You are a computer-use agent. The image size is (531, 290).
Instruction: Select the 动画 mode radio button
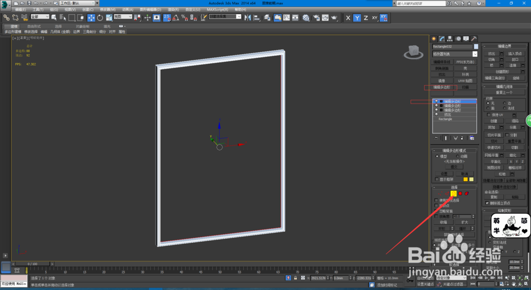[458, 156]
